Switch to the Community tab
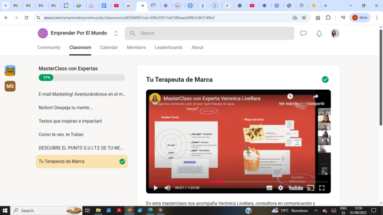Screen dimensions: 383x215 48,47
